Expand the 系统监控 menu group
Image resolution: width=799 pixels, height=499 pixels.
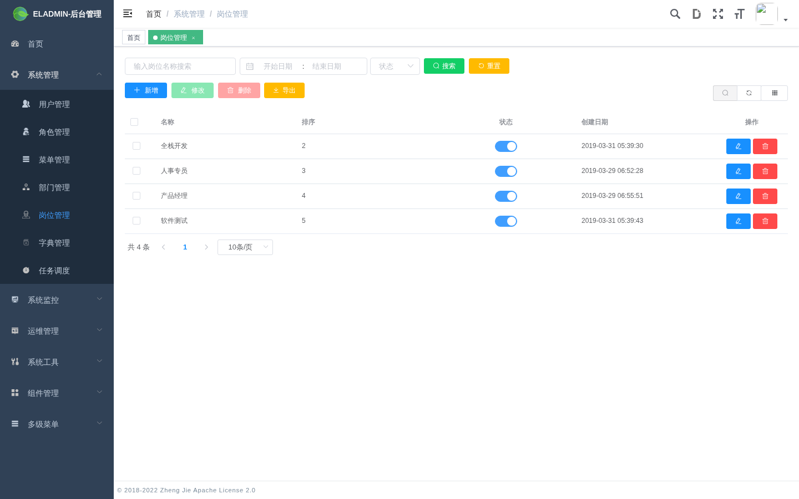[x=57, y=299]
